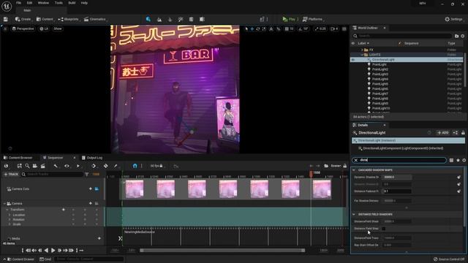Switch to the Details tab
This screenshot has width=468, height=263.
tap(363, 125)
